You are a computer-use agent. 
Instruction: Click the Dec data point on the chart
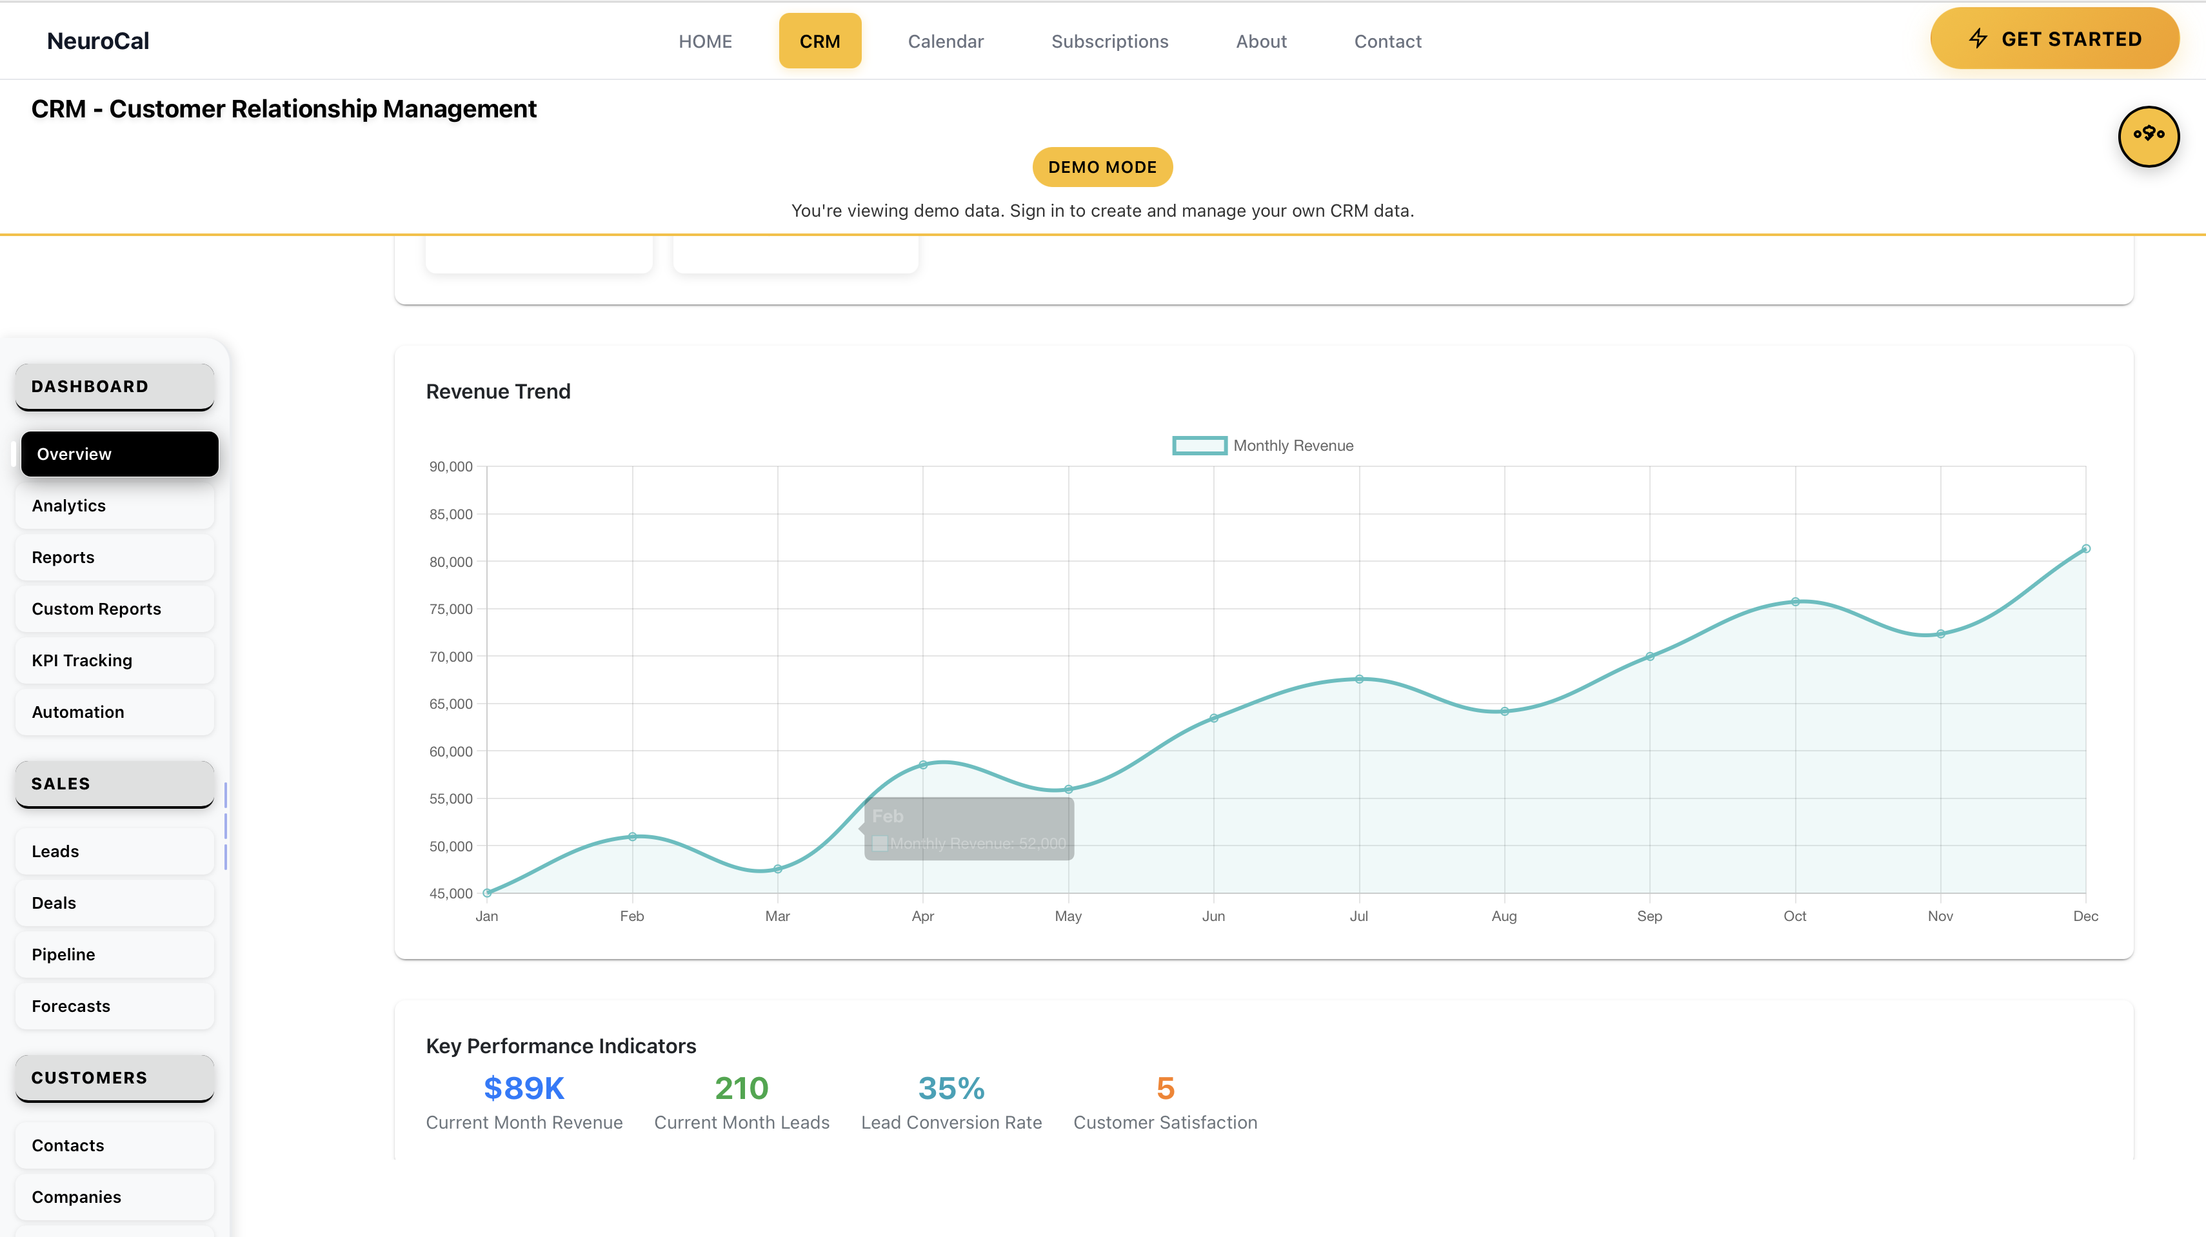pyautogui.click(x=2086, y=549)
